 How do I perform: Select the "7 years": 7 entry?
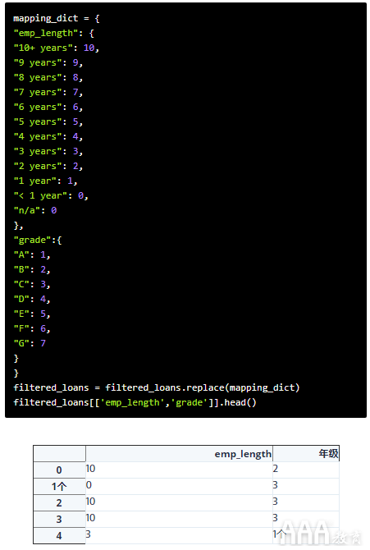point(48,92)
